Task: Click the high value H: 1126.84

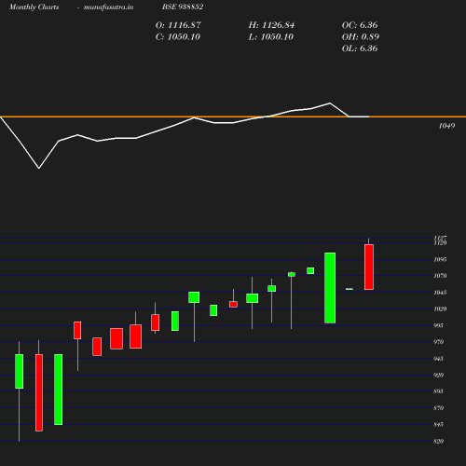Action: tap(271, 25)
